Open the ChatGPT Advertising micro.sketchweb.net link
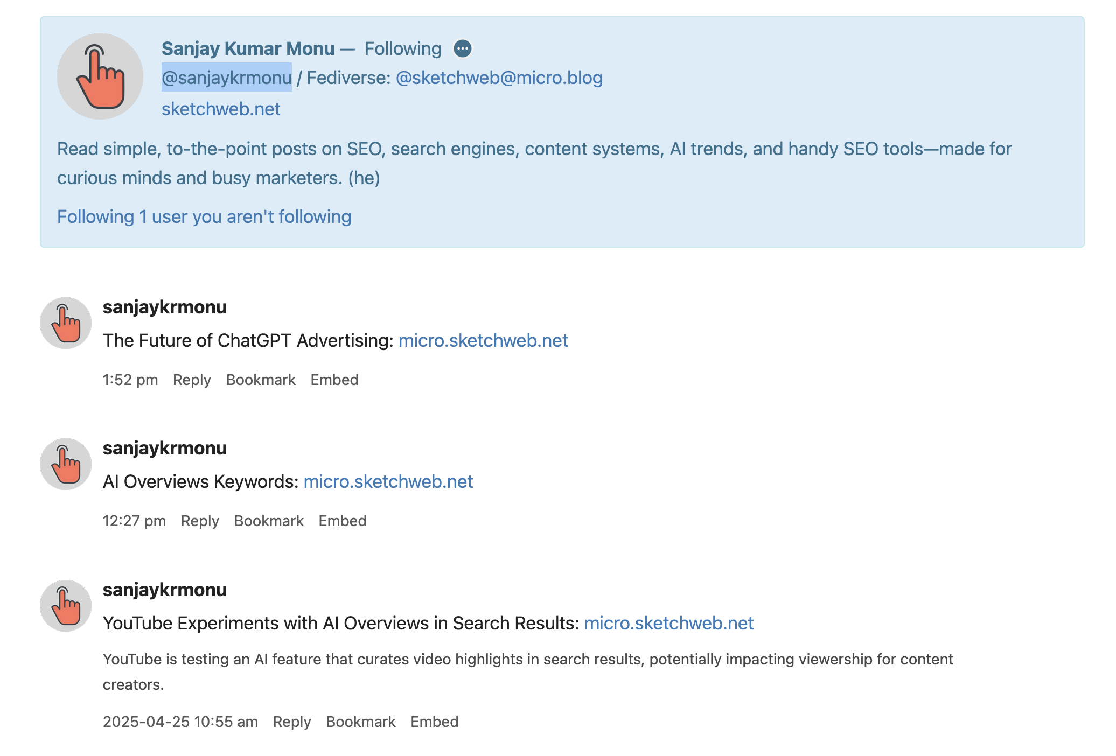The image size is (1116, 756). coord(483,340)
